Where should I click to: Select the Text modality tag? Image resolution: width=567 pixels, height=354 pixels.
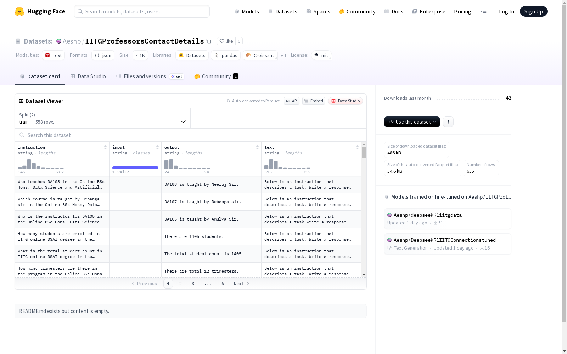click(53, 55)
